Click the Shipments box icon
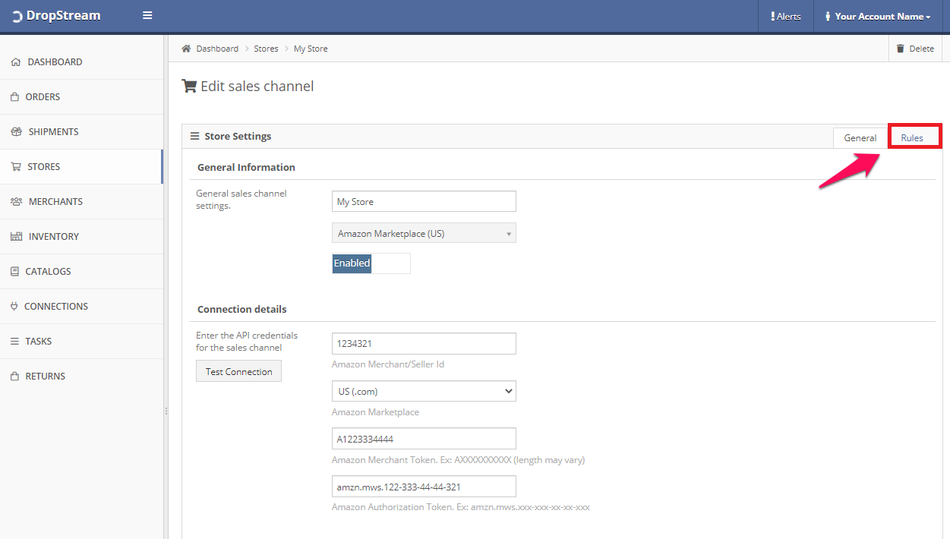 coord(17,132)
